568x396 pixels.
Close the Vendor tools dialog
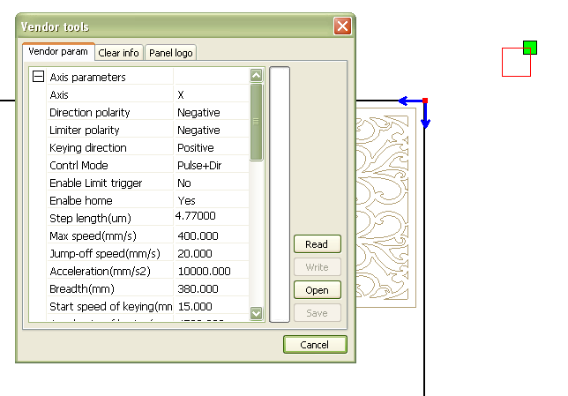tap(342, 26)
